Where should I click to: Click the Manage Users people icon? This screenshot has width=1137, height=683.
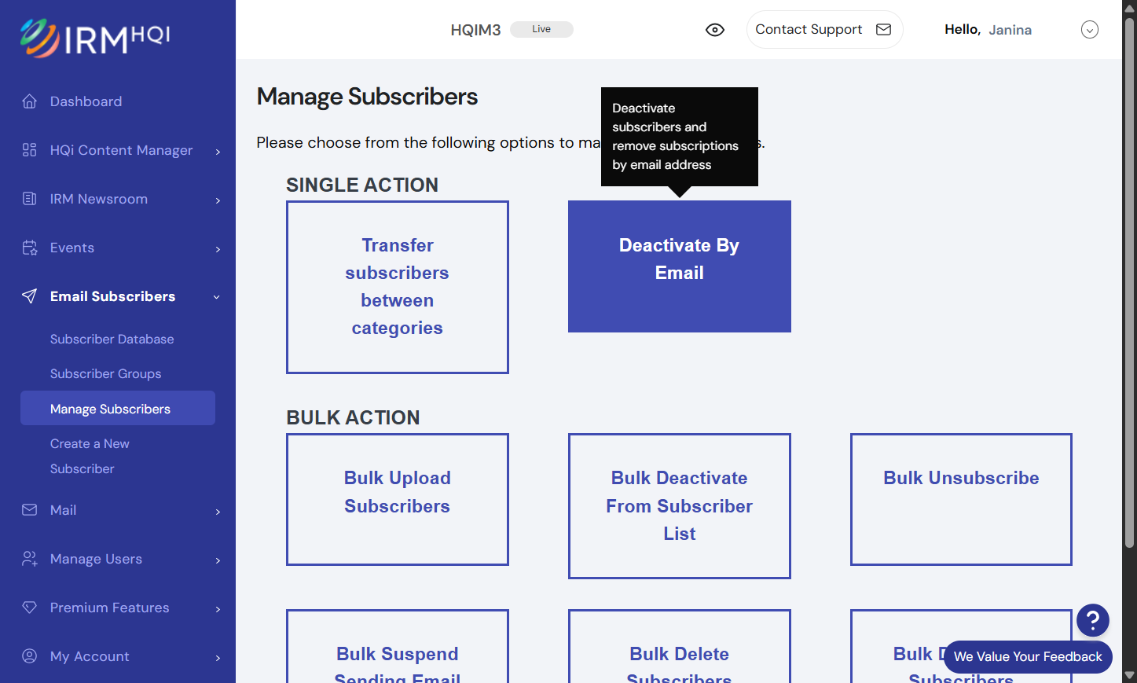point(30,559)
